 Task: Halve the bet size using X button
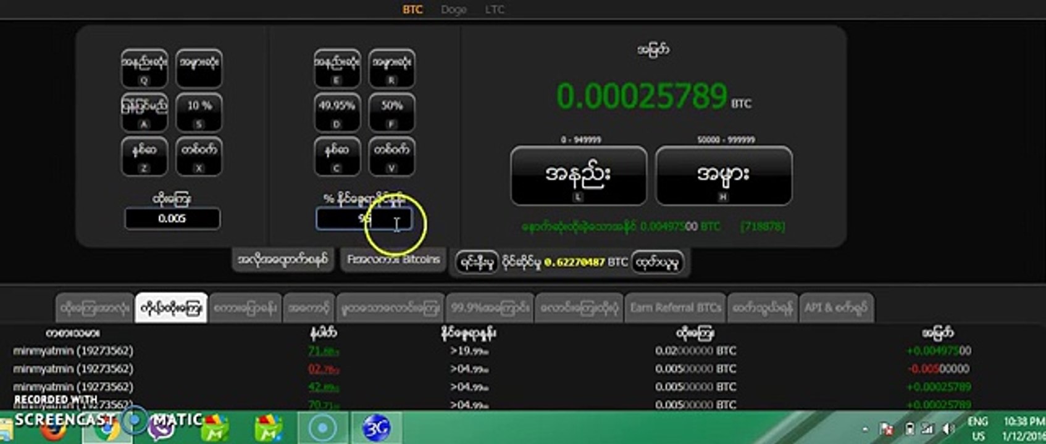click(x=199, y=157)
